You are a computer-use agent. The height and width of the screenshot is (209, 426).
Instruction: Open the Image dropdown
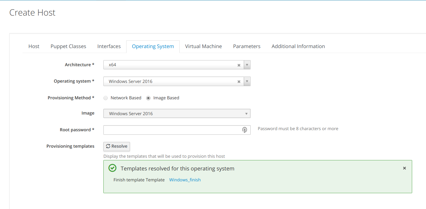point(177,113)
